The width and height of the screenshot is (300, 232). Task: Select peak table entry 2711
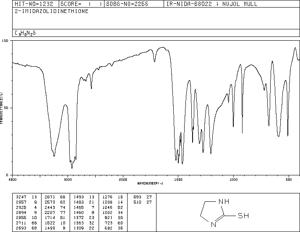pyautogui.click(x=21, y=223)
